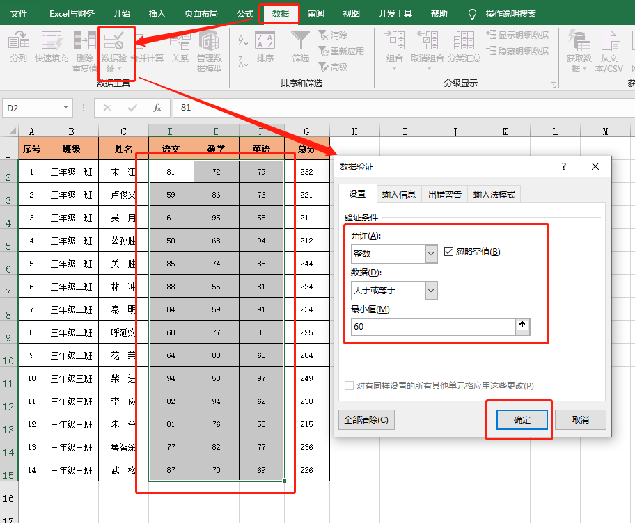Image resolution: width=635 pixels, height=523 pixels.
Task: Click the name cell 公孙胜
Action: 123,241
